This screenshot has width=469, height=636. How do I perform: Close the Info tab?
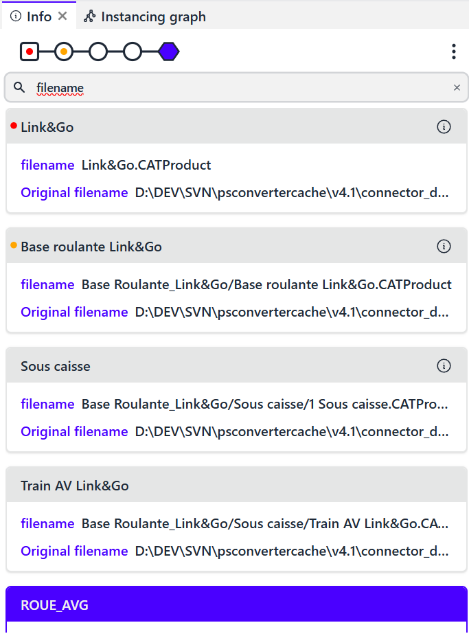click(x=62, y=16)
